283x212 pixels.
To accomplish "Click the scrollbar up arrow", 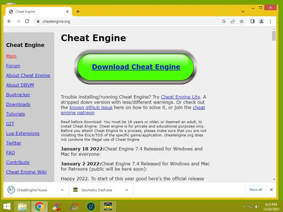I will 274,29.
